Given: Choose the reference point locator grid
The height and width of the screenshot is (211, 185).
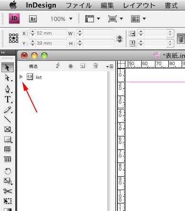Looking at the screenshot, I should click(13, 38).
